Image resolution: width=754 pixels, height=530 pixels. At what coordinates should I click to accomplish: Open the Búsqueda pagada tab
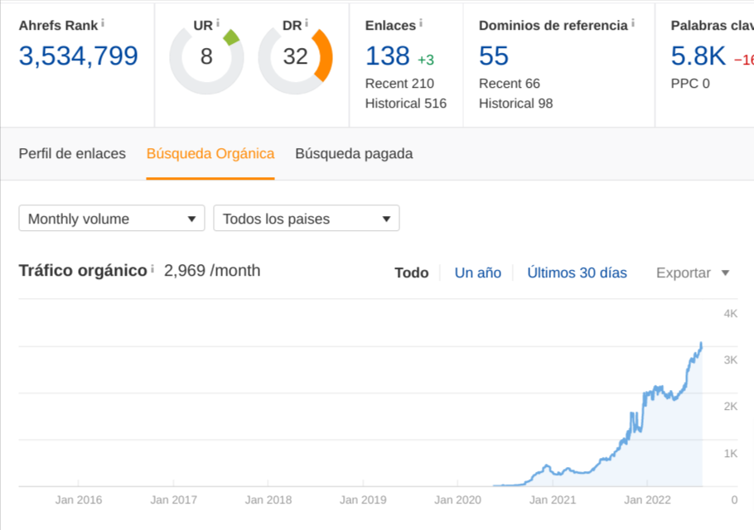[x=353, y=154]
